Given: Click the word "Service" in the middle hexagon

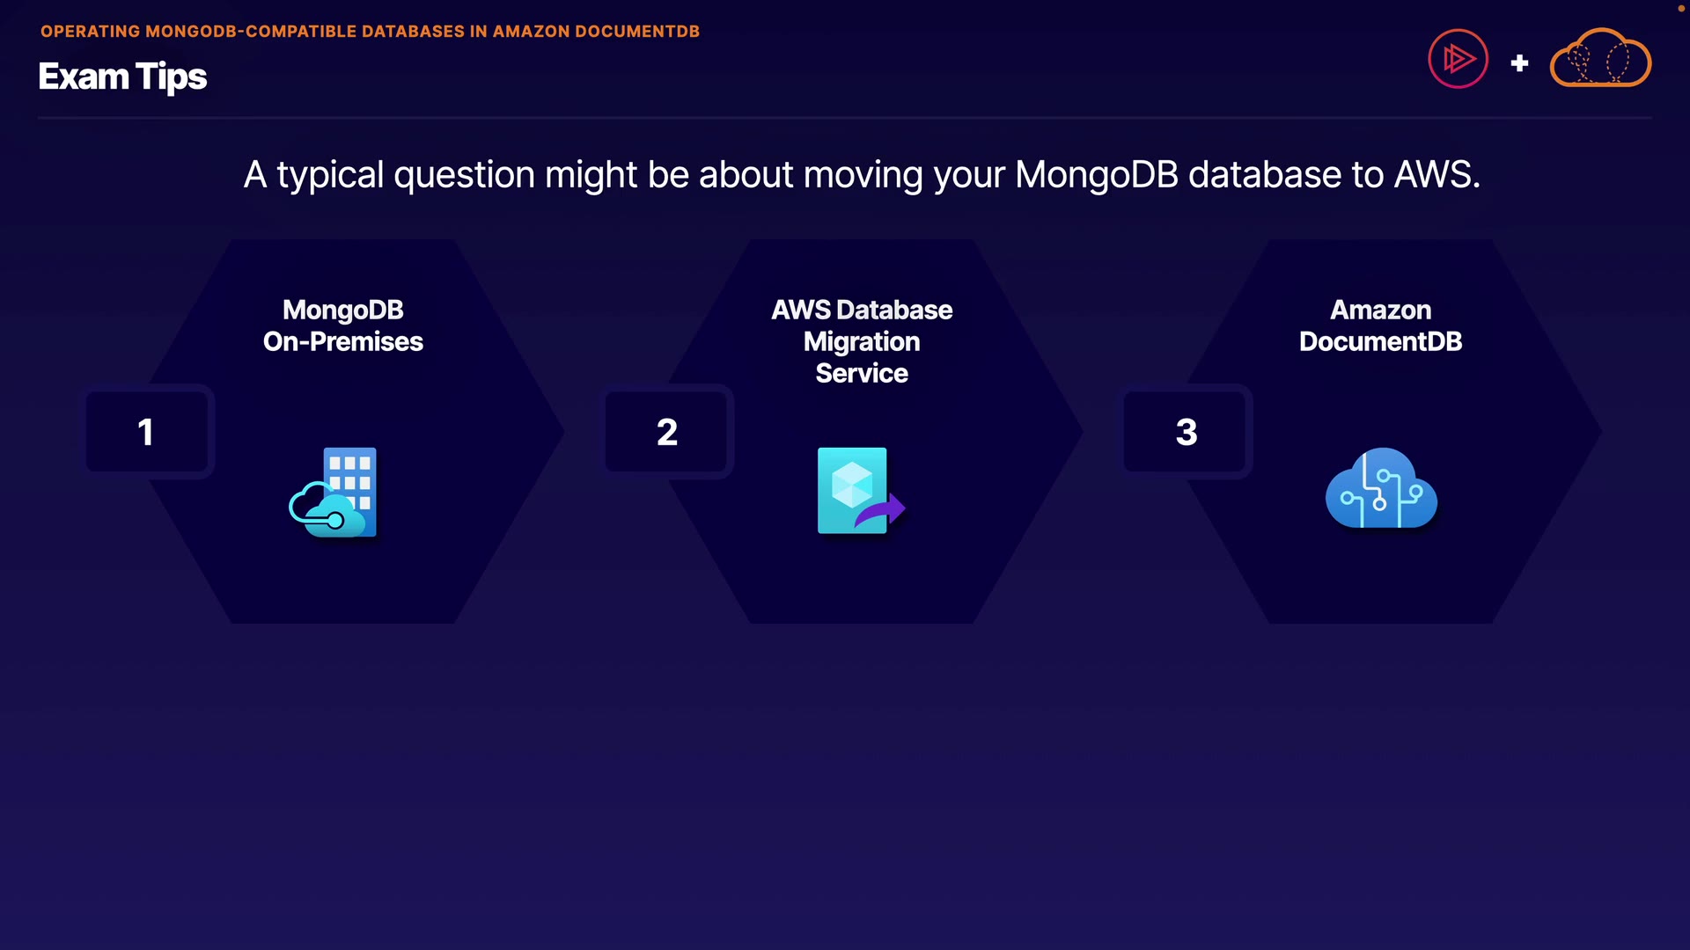Looking at the screenshot, I should pyautogui.click(x=862, y=373).
